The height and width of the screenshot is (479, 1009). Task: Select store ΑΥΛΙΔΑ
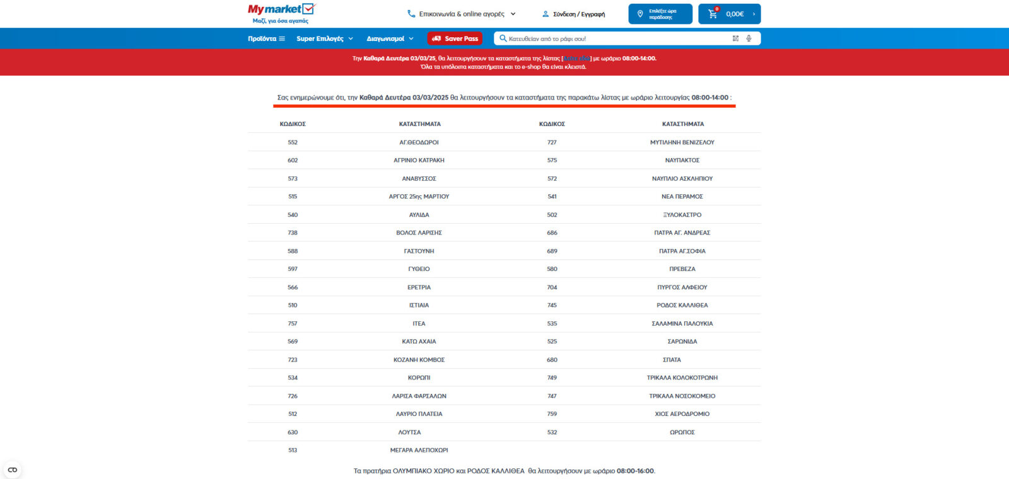[x=419, y=215]
